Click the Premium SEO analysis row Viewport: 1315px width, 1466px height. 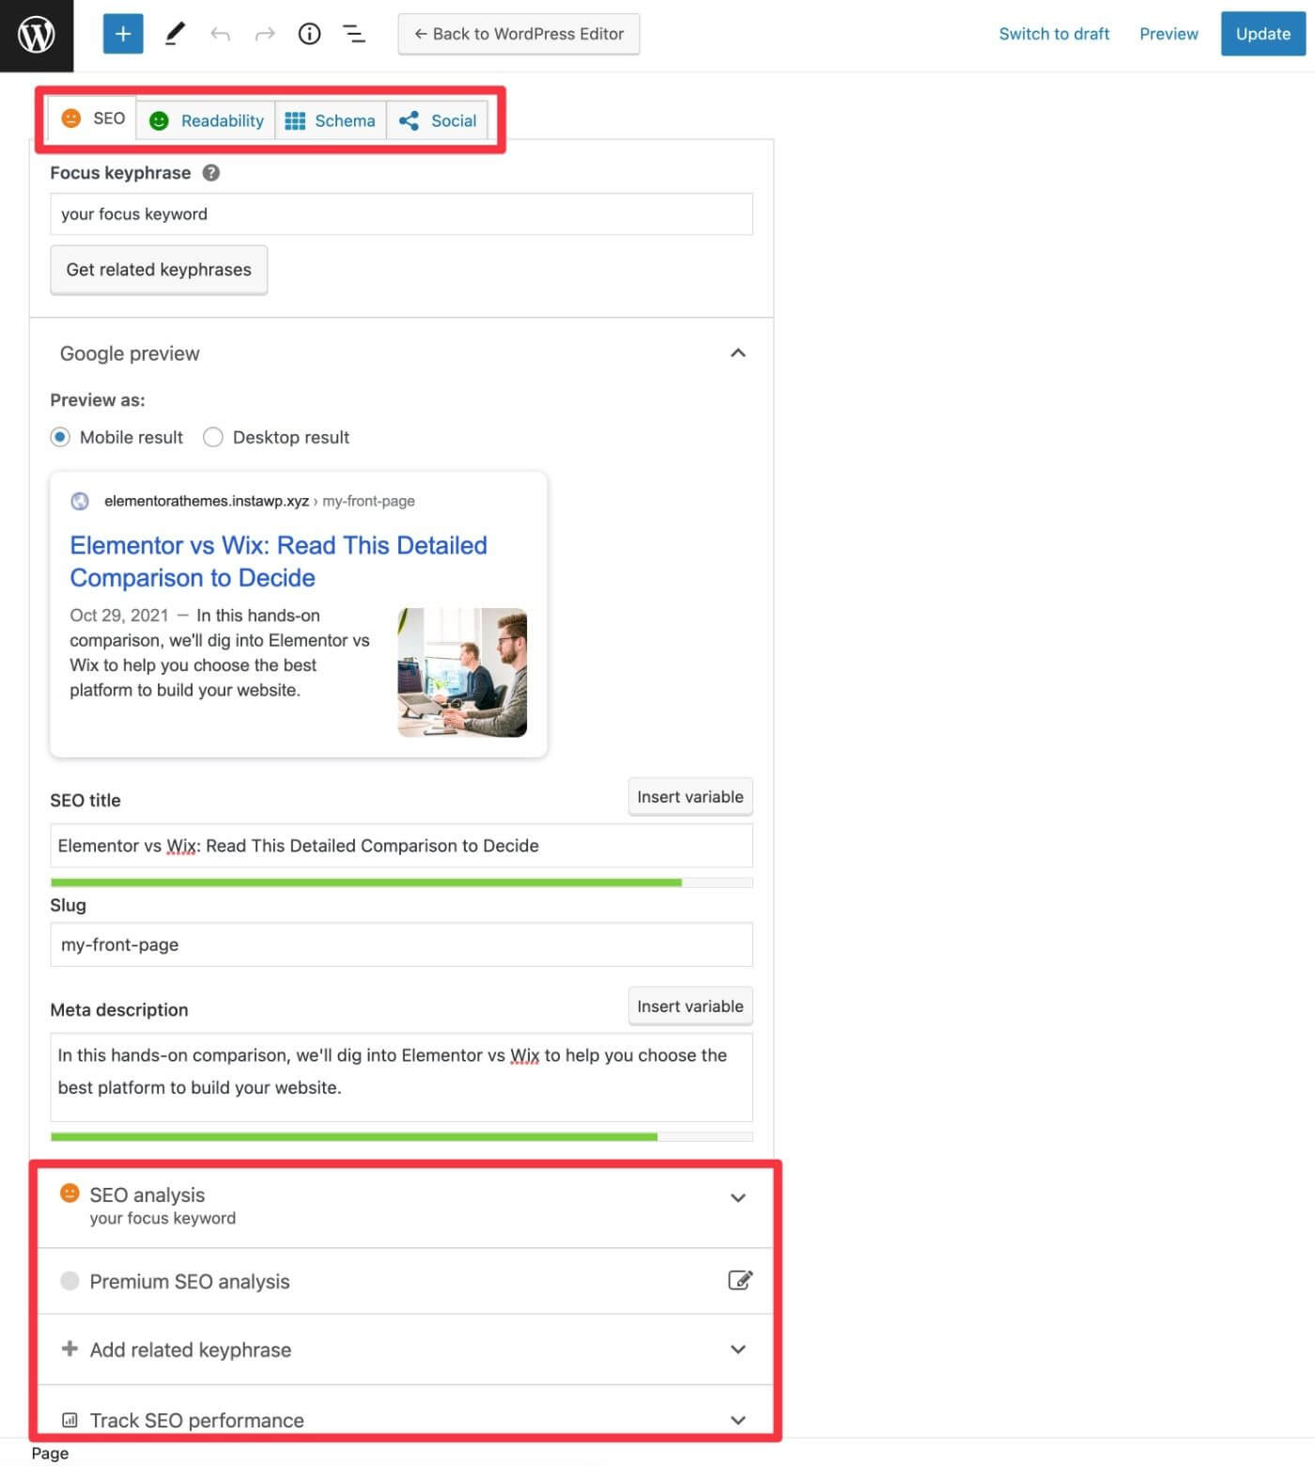(x=406, y=1281)
